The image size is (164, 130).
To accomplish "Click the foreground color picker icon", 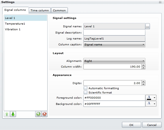I will click(149, 98).
